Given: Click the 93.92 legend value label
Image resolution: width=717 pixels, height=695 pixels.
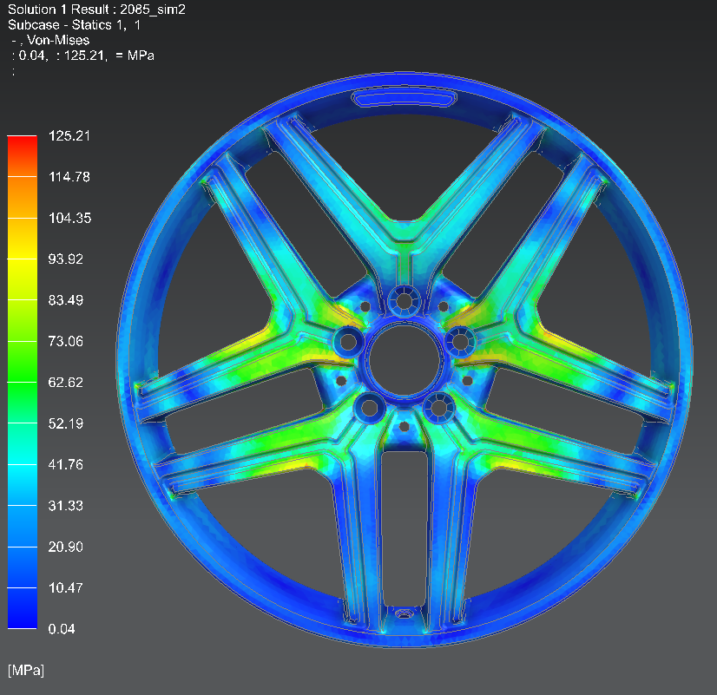Looking at the screenshot, I should [x=67, y=259].
